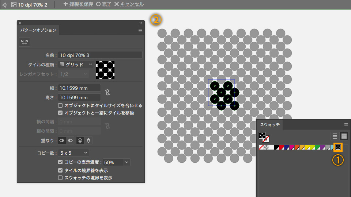This screenshot has width=351, height=197.
Task: Activate the Pattern Tile tool icon
Action: tap(24, 42)
